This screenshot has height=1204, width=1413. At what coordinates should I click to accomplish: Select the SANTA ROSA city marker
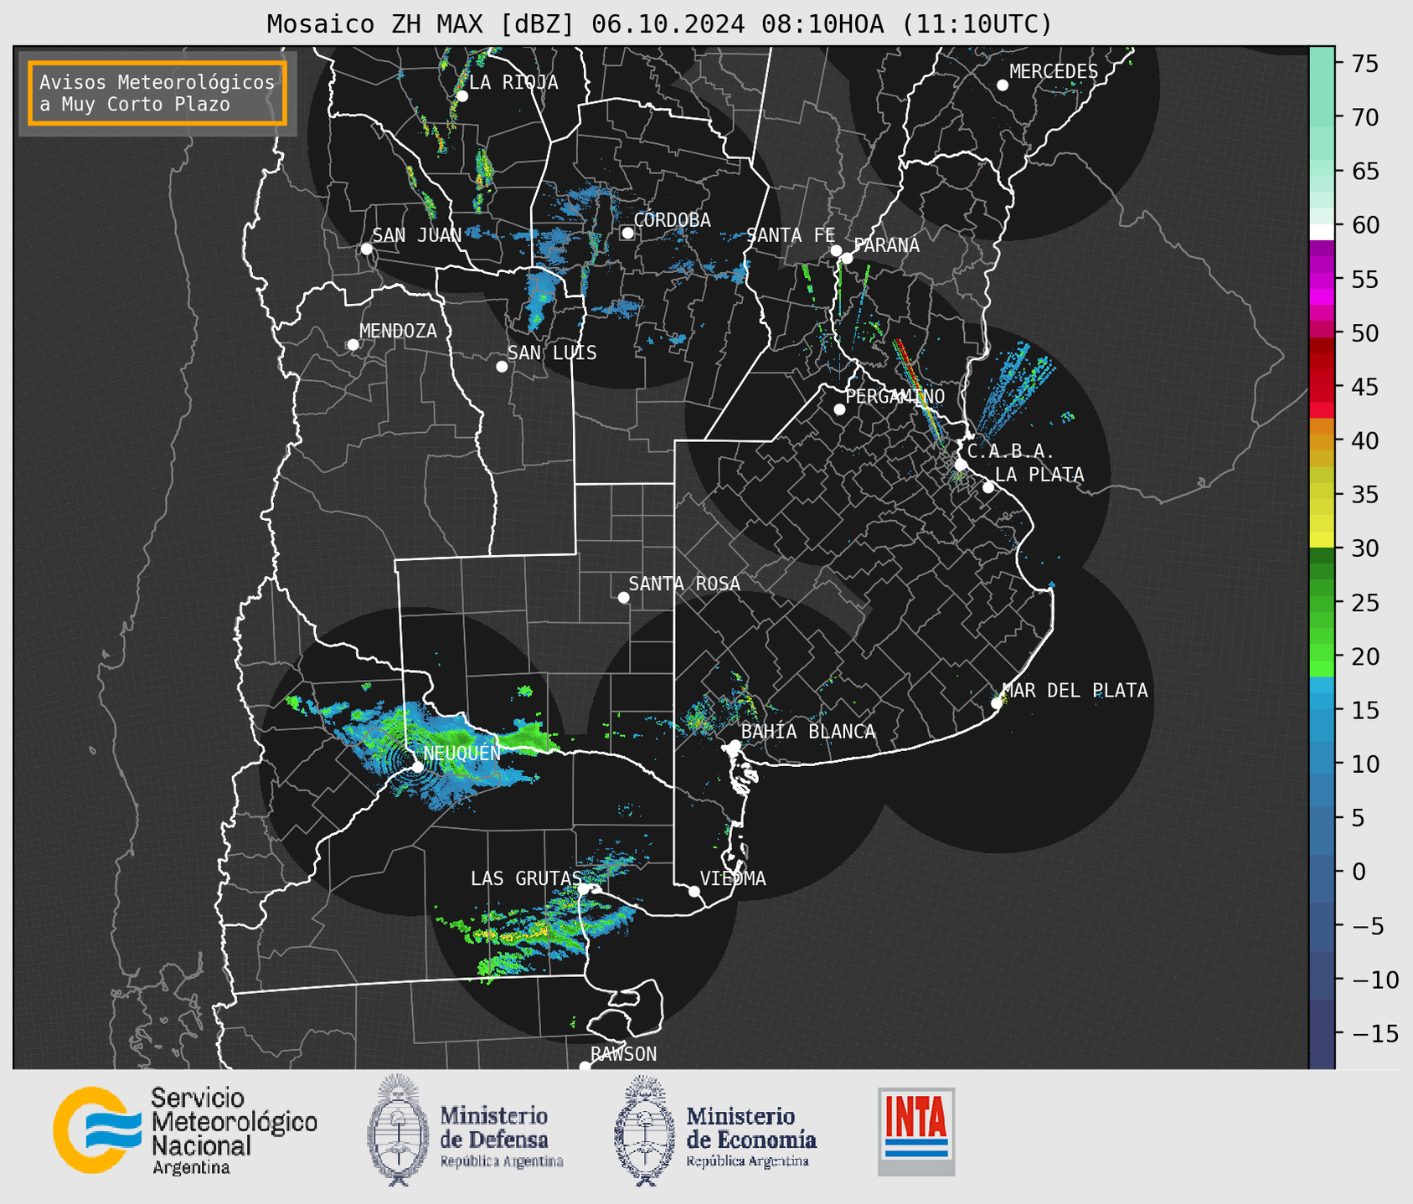tap(623, 597)
